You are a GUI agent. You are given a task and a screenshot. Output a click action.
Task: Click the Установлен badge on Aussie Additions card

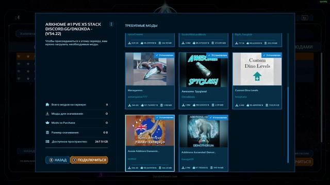pos(164,118)
